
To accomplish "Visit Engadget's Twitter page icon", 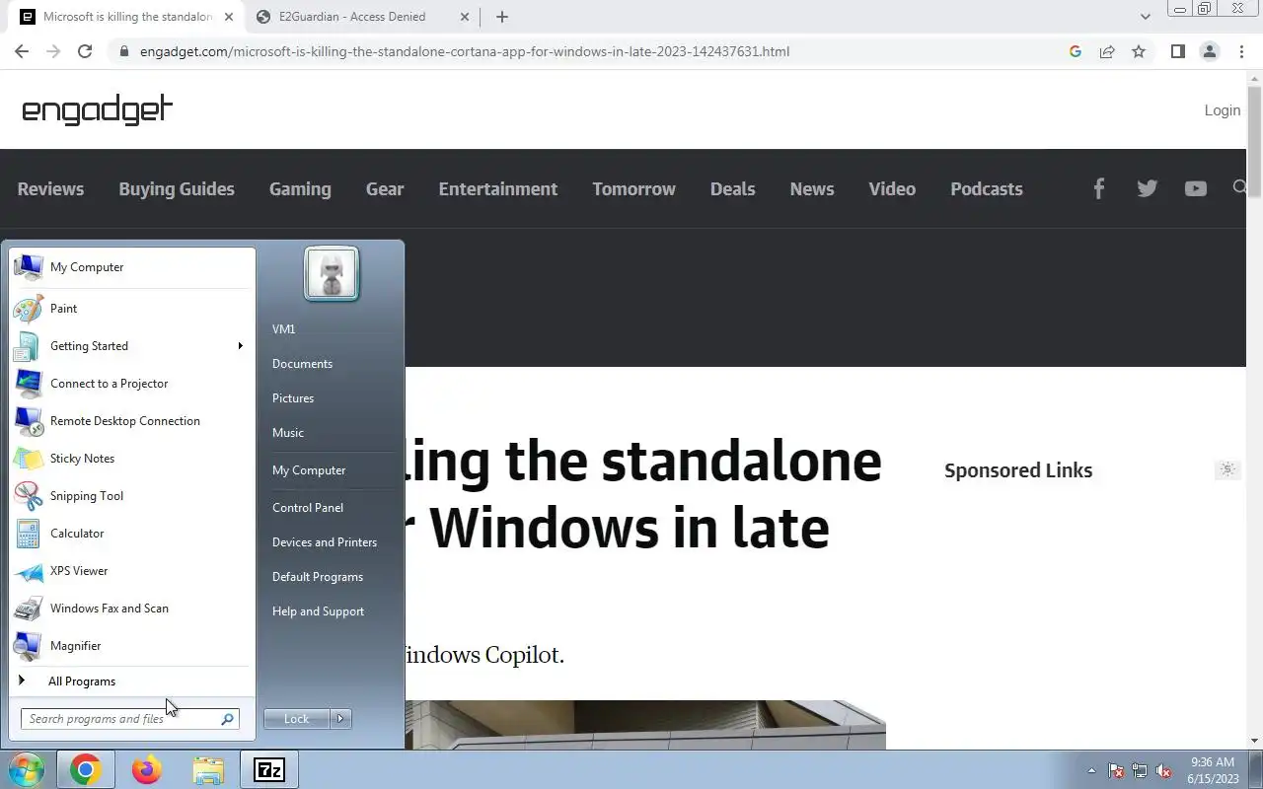I will (1147, 188).
